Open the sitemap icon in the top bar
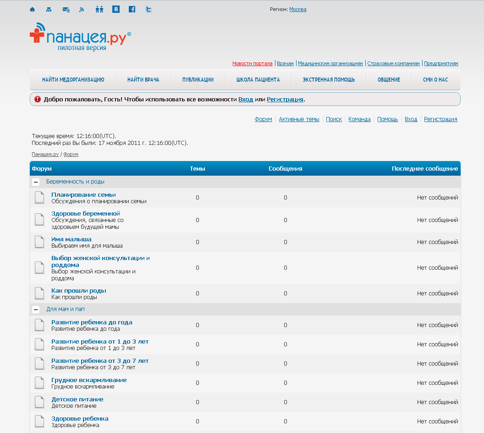The height and width of the screenshot is (433, 484). click(x=49, y=10)
